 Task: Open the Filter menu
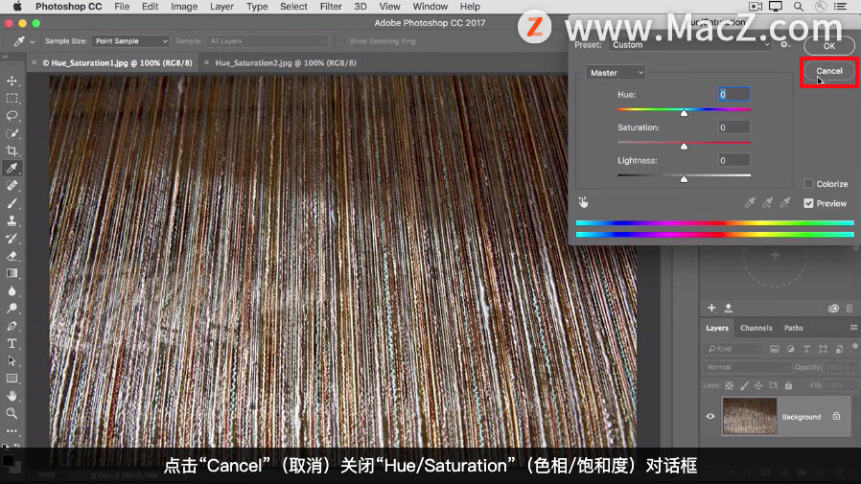tap(331, 7)
